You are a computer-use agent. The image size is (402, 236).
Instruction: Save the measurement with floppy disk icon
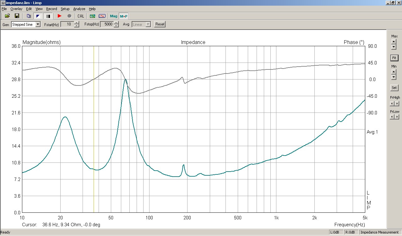[x=17, y=16]
